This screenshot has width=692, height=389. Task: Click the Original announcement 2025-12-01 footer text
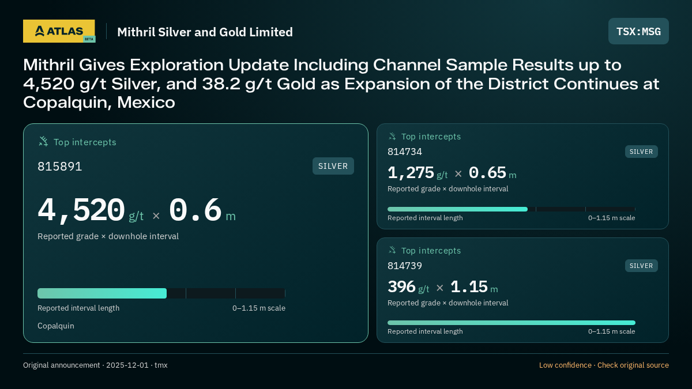coord(95,365)
